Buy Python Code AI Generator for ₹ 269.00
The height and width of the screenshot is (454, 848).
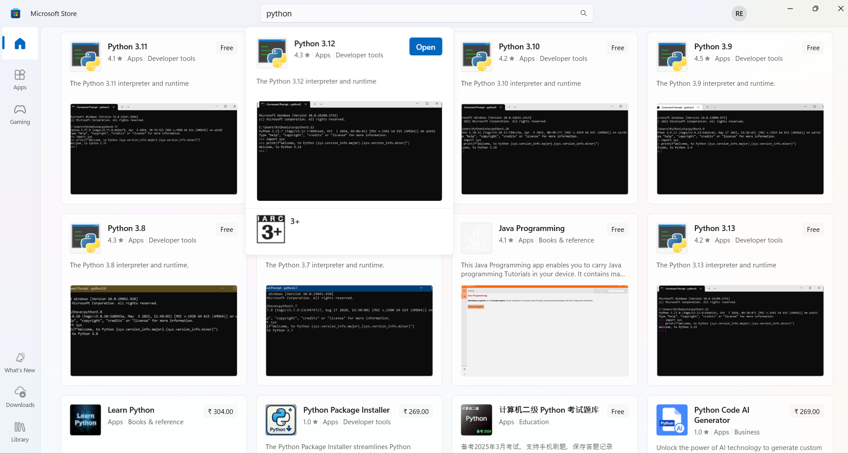807,412
